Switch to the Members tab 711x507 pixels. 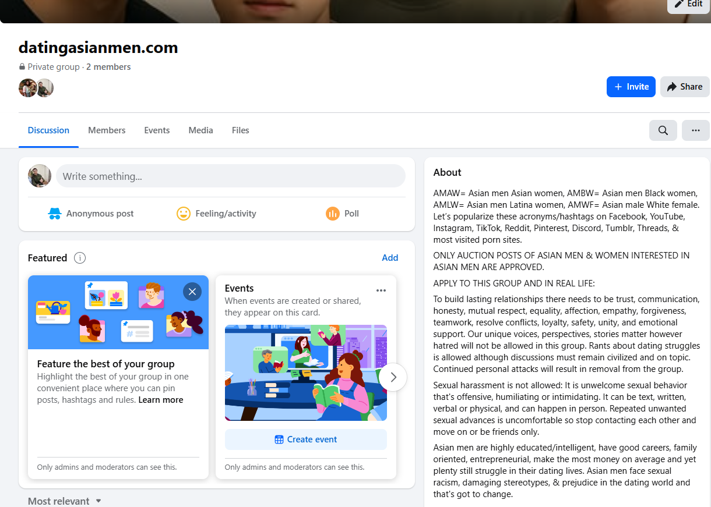click(107, 130)
